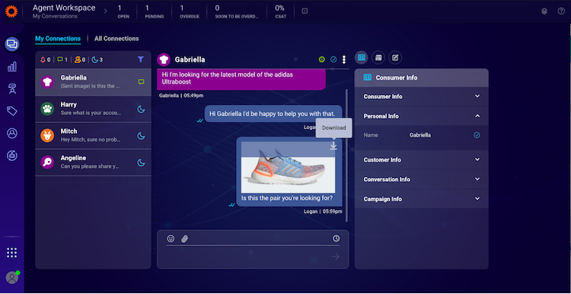The height and width of the screenshot is (294, 571).
Task: Toggle the checkmark beside Gabriella's name field
Action: [x=477, y=135]
